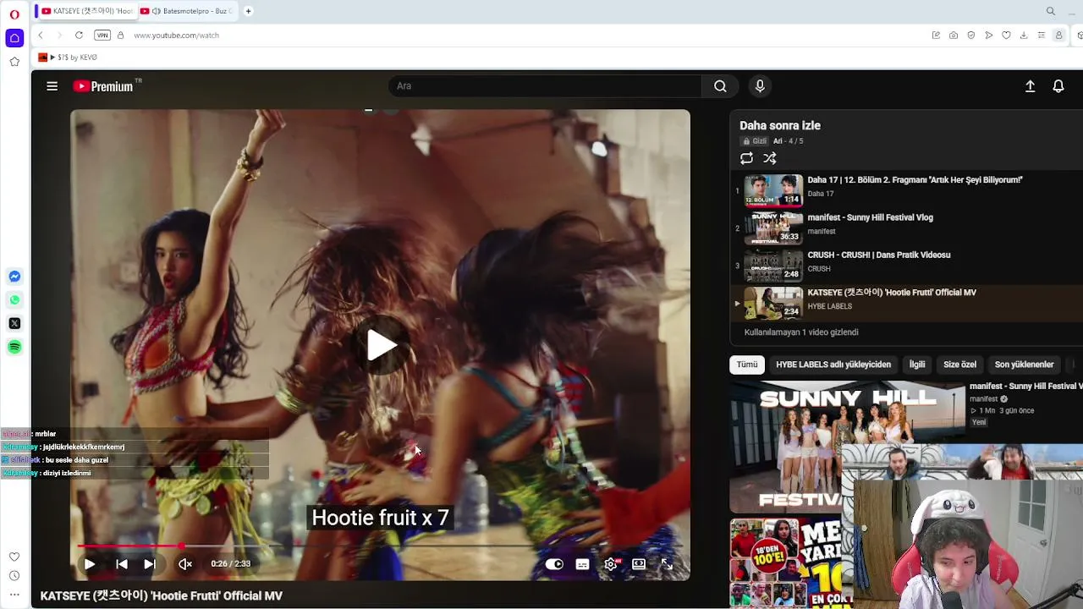Viewport: 1083px width, 609px height.
Task: Select 'HYBE LABELS adlı yükleyiciden' chip
Action: click(x=833, y=365)
